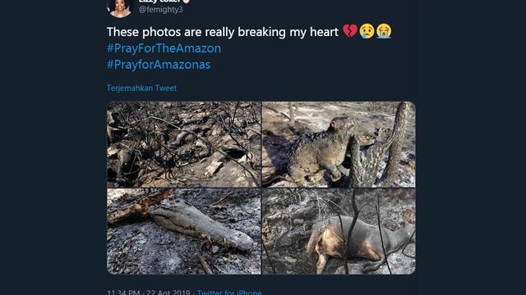
Task: Click the tweet text about breaking heart
Action: [223, 32]
